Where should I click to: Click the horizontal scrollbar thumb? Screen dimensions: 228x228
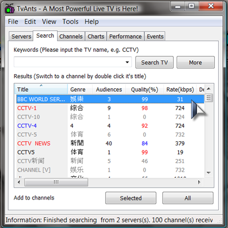(56, 182)
